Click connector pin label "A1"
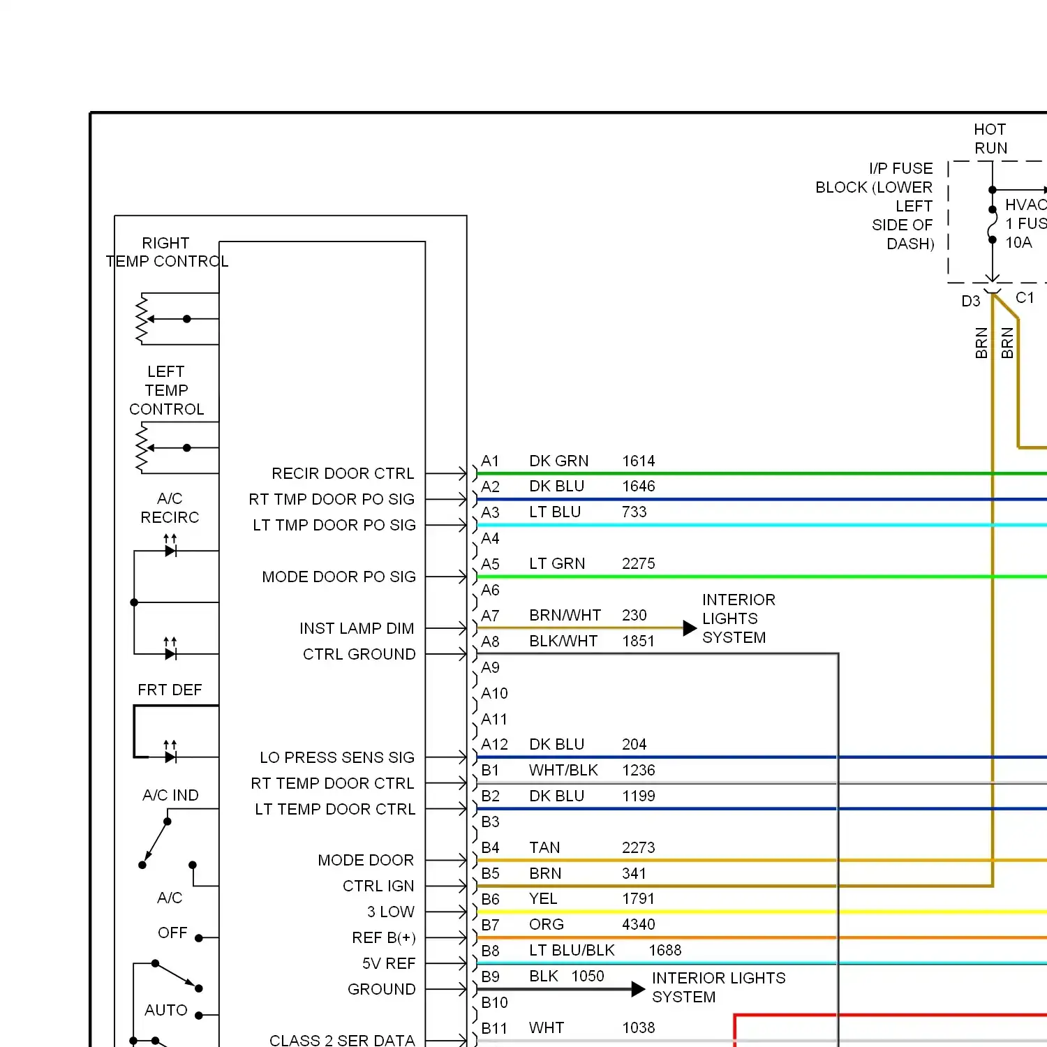Image resolution: width=1047 pixels, height=1047 pixels. coord(490,461)
